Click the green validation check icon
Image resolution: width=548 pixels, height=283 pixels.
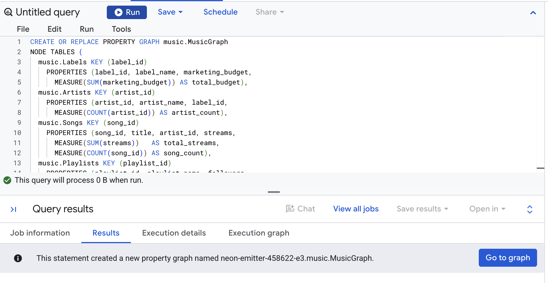[x=7, y=180]
